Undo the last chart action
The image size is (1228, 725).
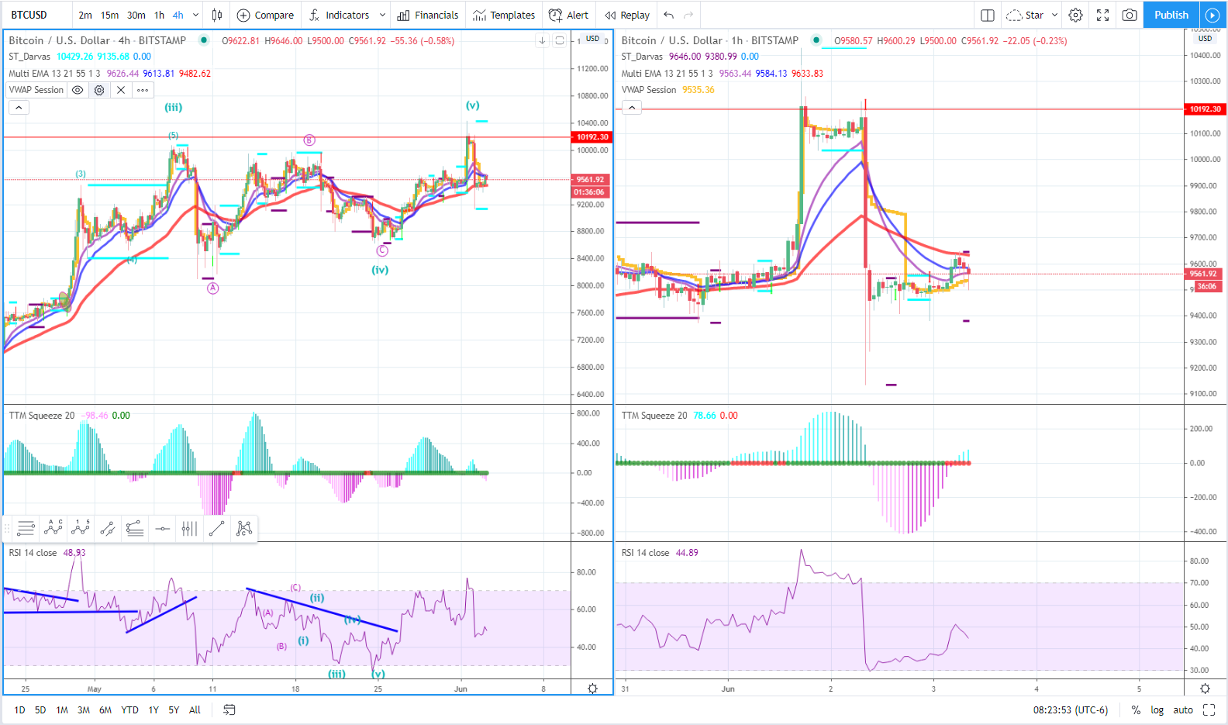[668, 15]
